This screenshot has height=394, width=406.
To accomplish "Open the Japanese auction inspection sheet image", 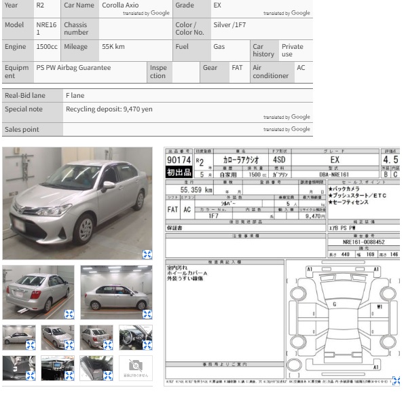I will pyautogui.click(x=282, y=266).
